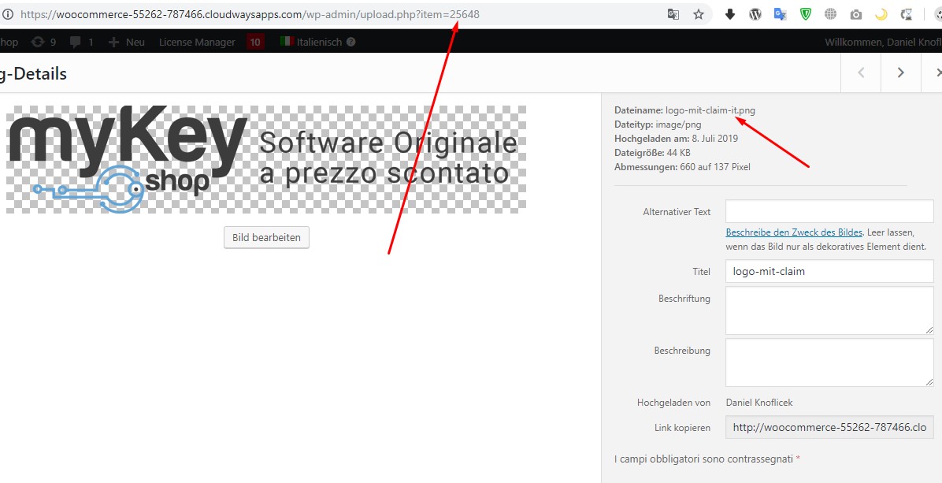The width and height of the screenshot is (942, 483).
Task: Click inside the Beschreibung text area
Action: point(829,362)
